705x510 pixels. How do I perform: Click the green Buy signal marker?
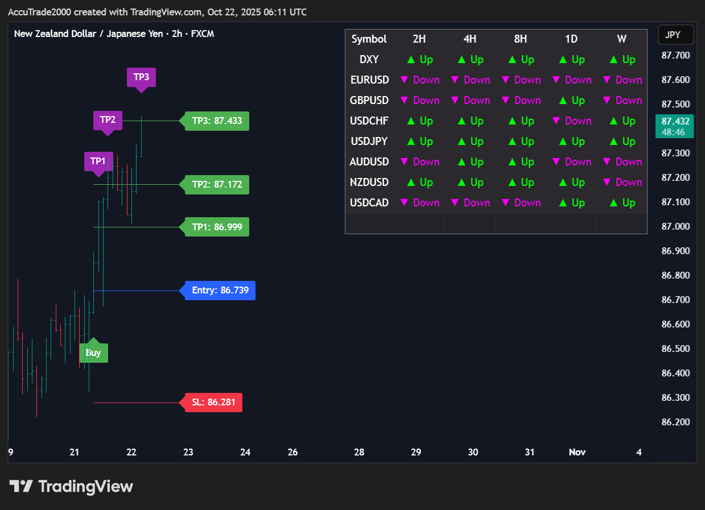pyautogui.click(x=93, y=353)
